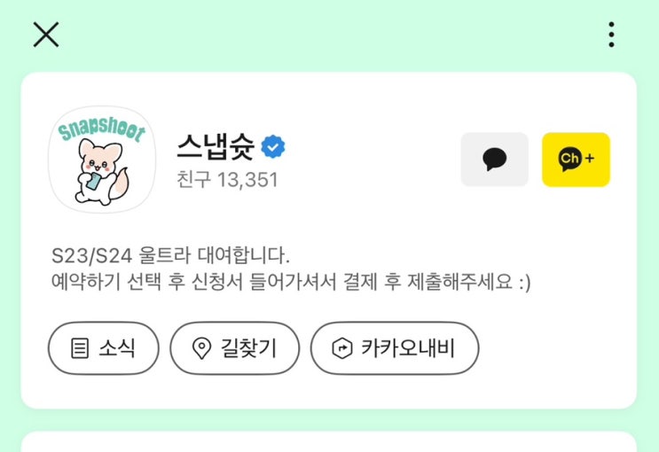Click the hexagon arrow icon in 카카오내비

tap(342, 348)
